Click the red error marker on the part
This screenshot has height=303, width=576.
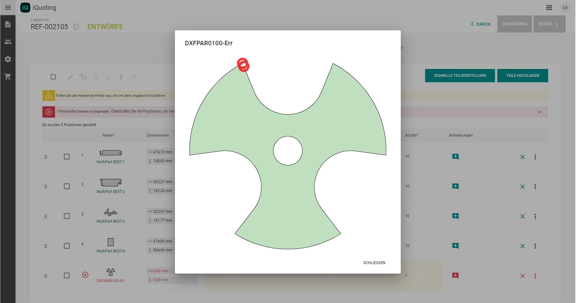243,65
